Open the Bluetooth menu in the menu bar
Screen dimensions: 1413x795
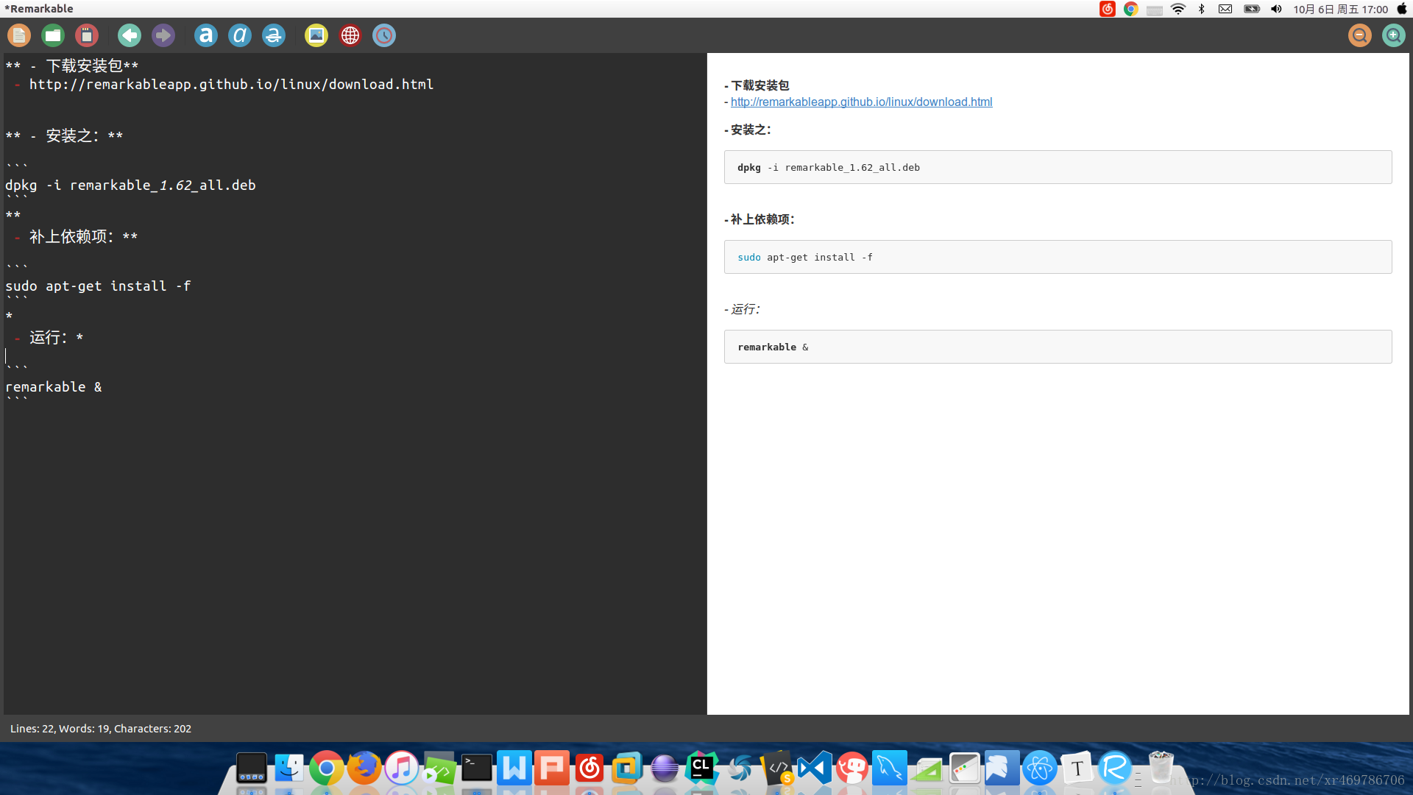(x=1202, y=9)
